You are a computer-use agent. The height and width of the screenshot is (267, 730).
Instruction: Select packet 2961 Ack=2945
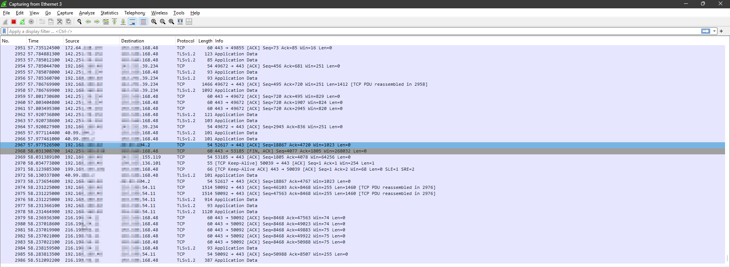pos(363,108)
